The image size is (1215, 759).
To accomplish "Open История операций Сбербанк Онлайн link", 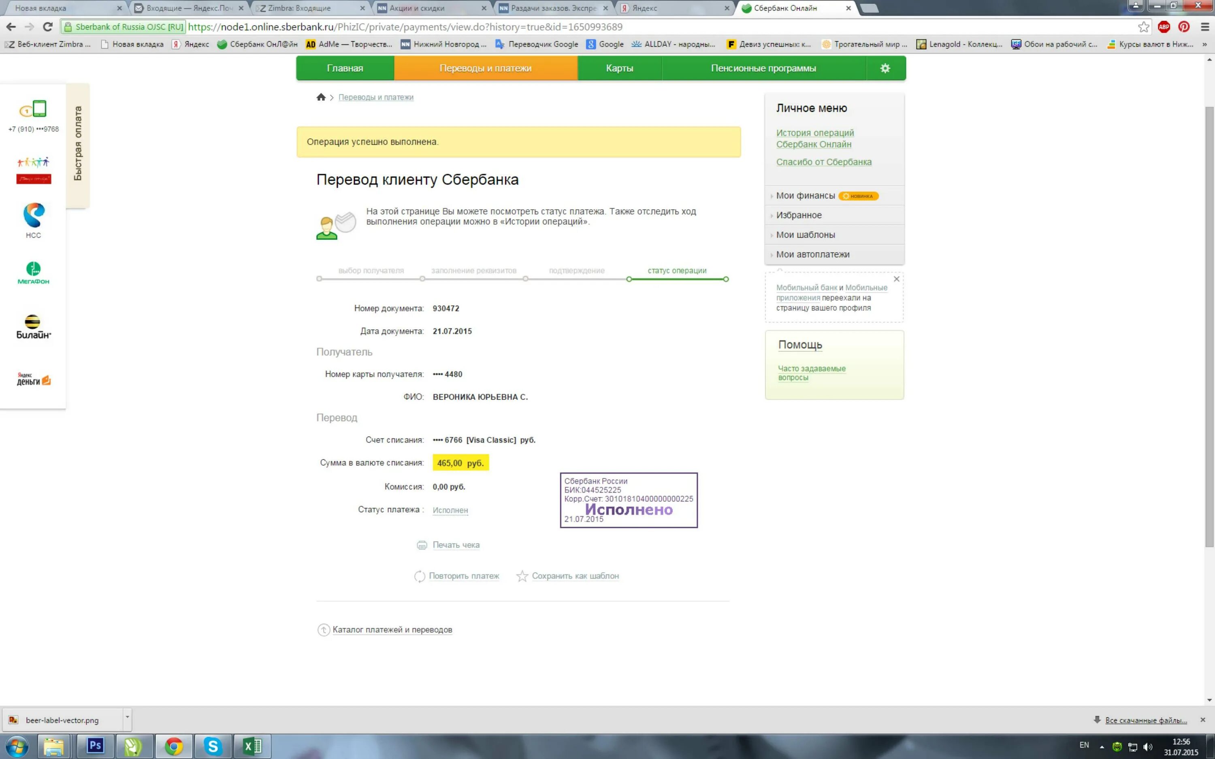I will click(x=815, y=138).
